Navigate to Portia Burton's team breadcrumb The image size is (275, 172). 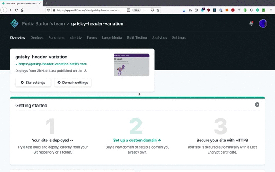43,24
